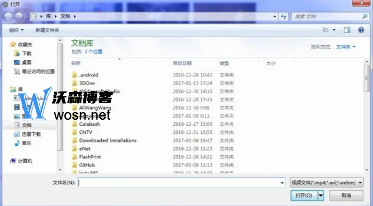Click the sidebar scrollbar up arrow
Screen dimensions: 373x206
click(x=60, y=40)
